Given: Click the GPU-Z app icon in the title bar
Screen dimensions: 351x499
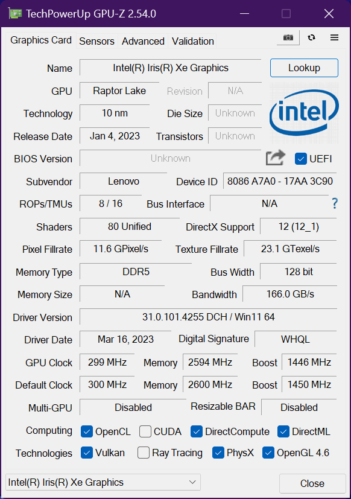Looking at the screenshot, I should (15, 14).
